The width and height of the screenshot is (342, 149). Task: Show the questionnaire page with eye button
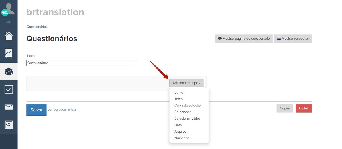tap(244, 39)
